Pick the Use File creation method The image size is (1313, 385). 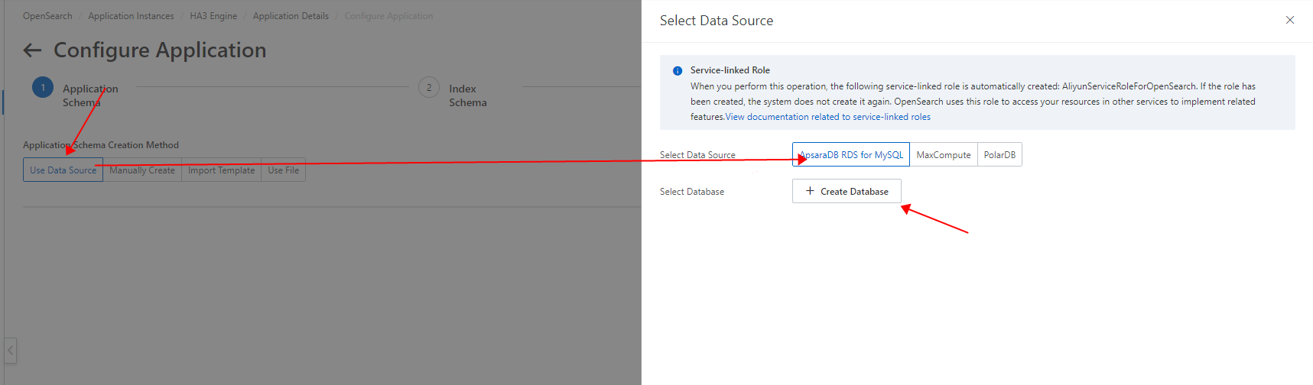283,170
